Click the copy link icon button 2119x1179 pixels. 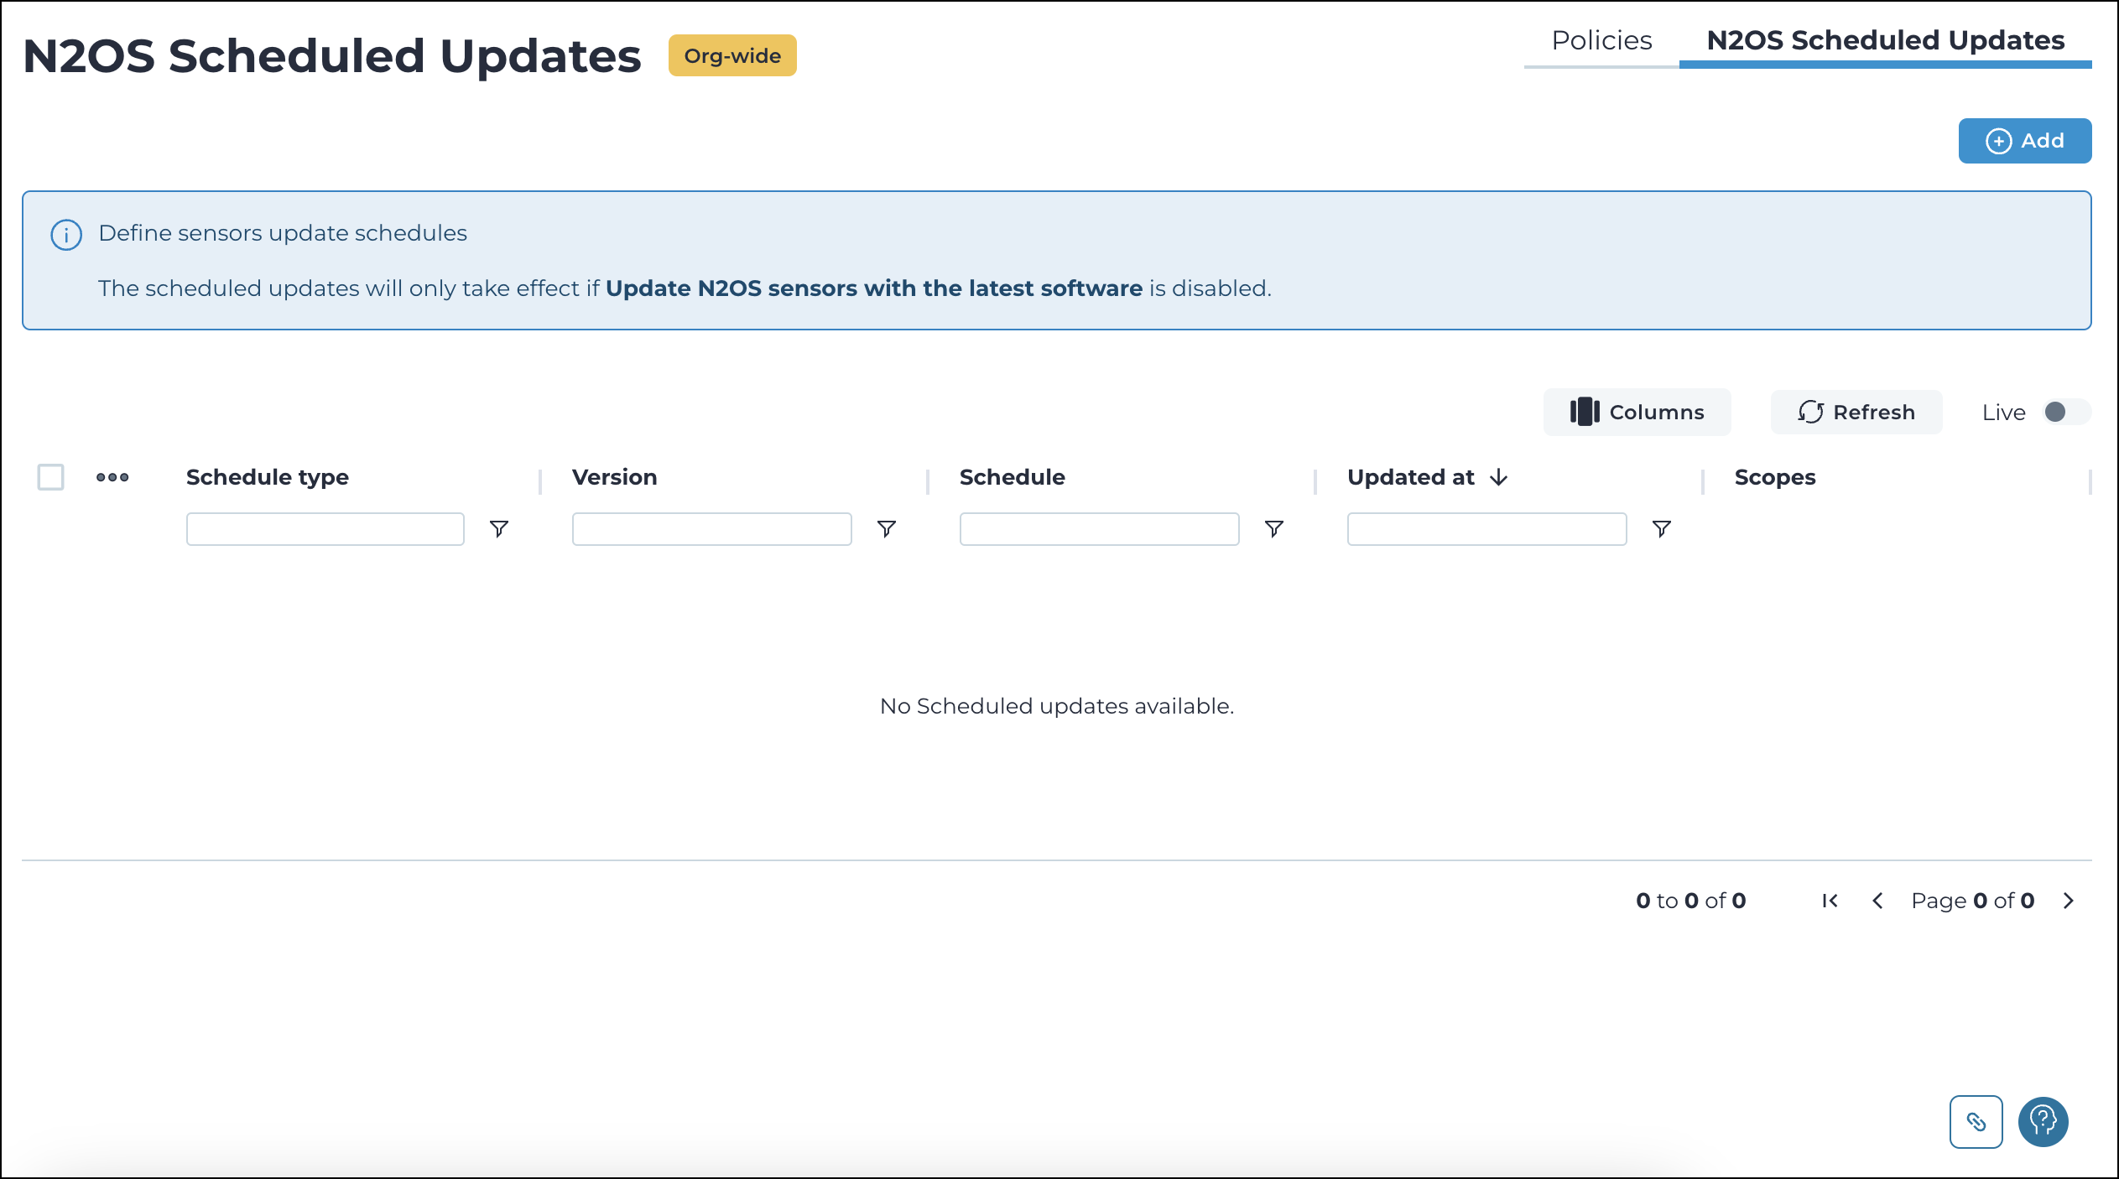click(1976, 1122)
